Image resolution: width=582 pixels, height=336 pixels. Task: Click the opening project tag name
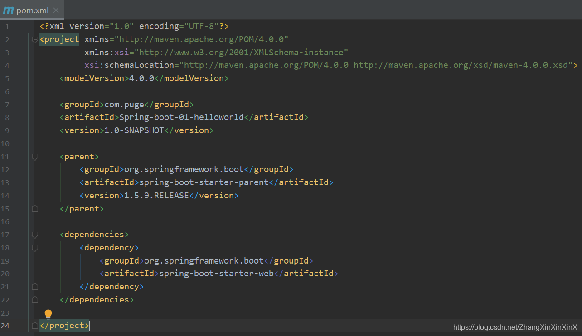pos(62,39)
